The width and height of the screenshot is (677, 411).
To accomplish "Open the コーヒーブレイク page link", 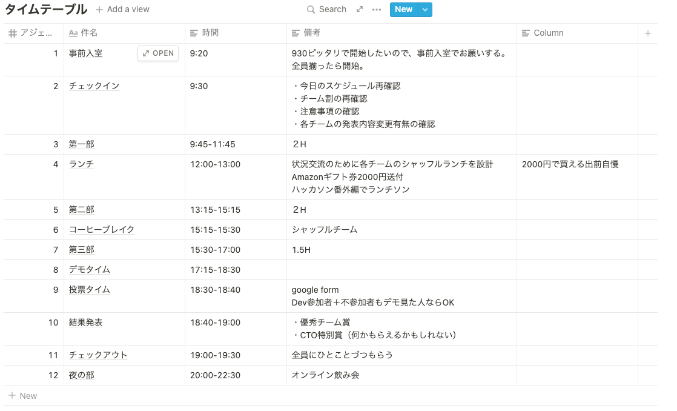I will click(102, 230).
